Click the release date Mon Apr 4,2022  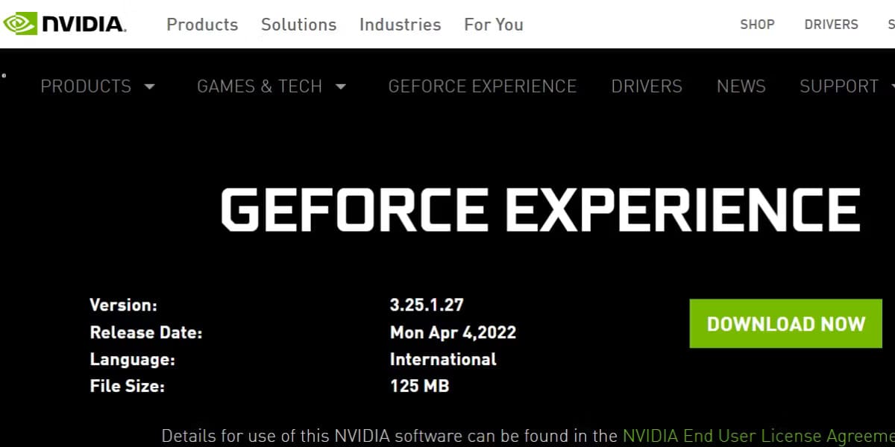coord(453,332)
